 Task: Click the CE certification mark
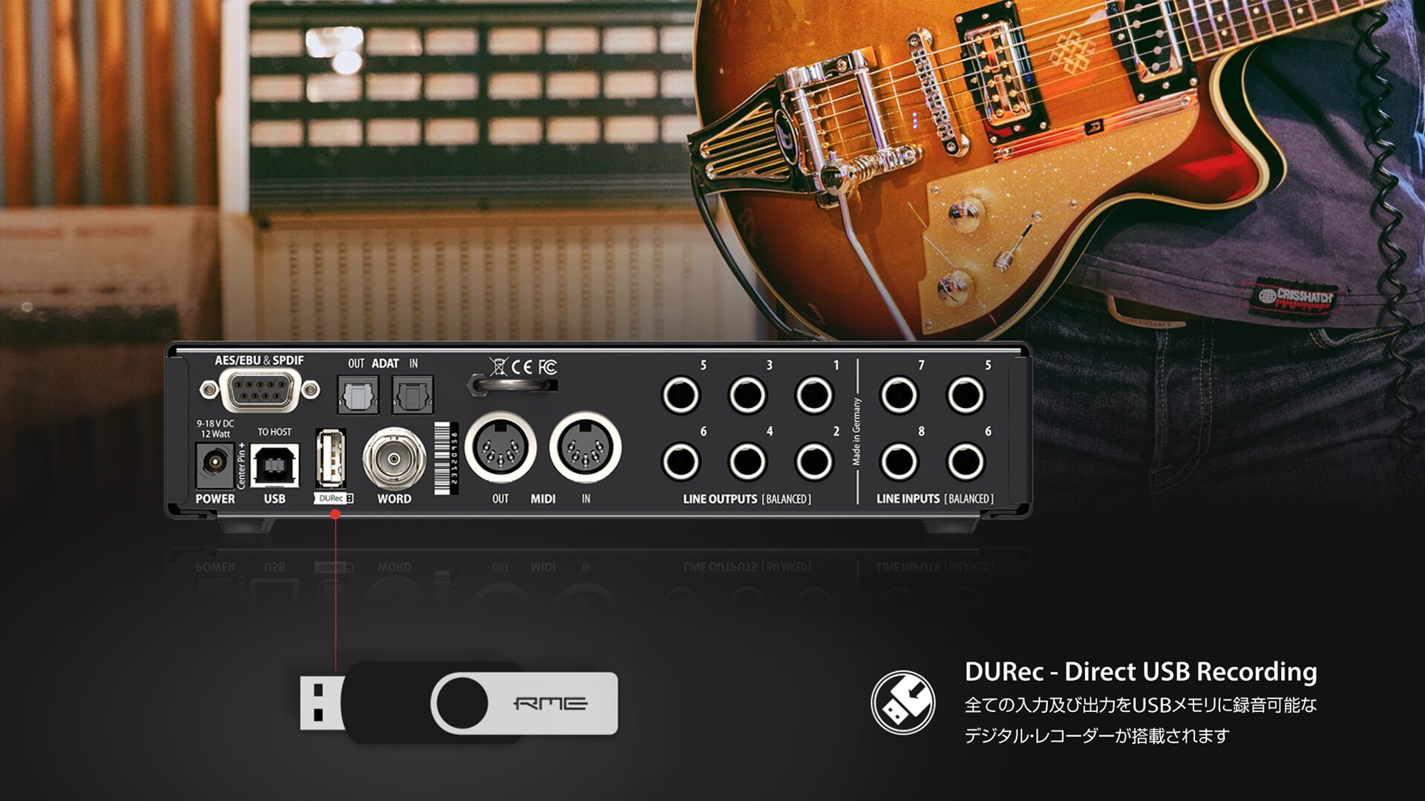coord(522,366)
